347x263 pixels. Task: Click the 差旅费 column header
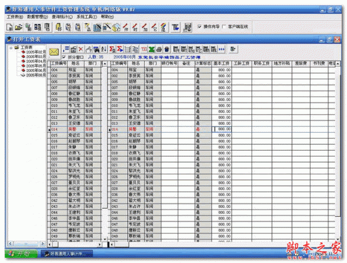tap(301, 64)
